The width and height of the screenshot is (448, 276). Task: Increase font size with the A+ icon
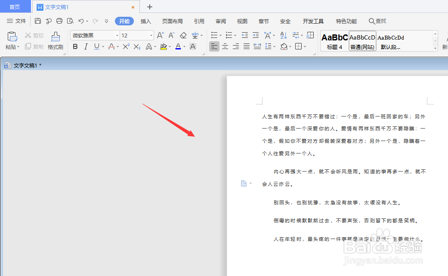(x=161, y=35)
